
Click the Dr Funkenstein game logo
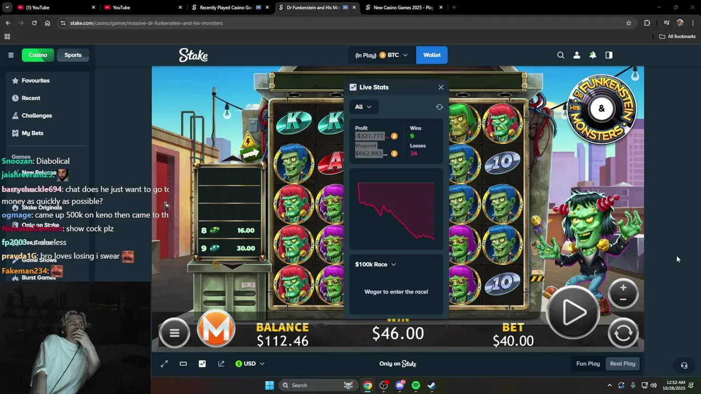[x=601, y=108]
